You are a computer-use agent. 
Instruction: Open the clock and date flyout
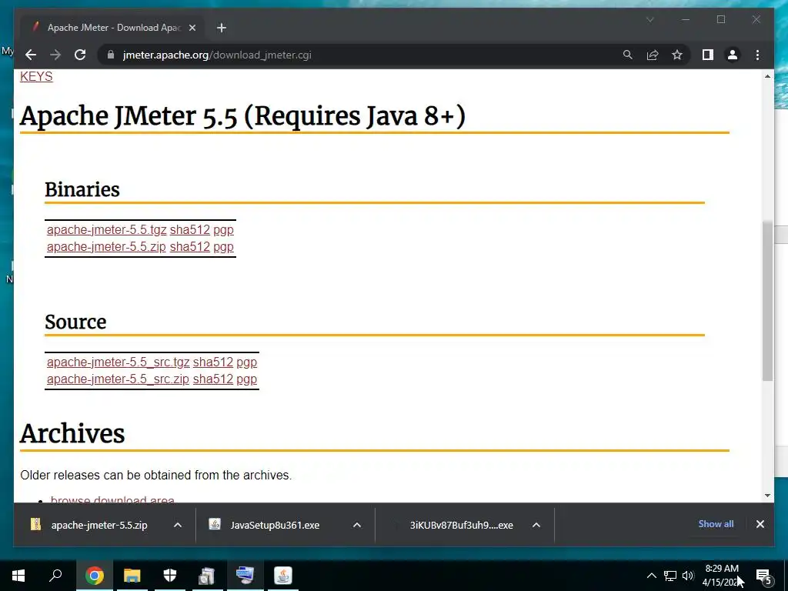pyautogui.click(x=722, y=576)
